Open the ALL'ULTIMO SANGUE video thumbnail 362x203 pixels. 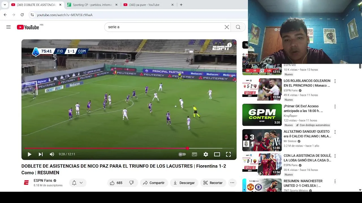(262, 140)
